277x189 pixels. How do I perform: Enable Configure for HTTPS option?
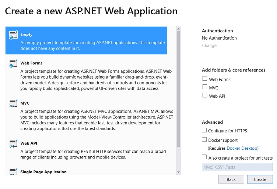pyautogui.click(x=204, y=130)
